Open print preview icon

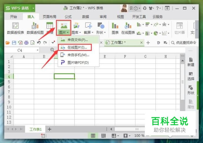33,42
